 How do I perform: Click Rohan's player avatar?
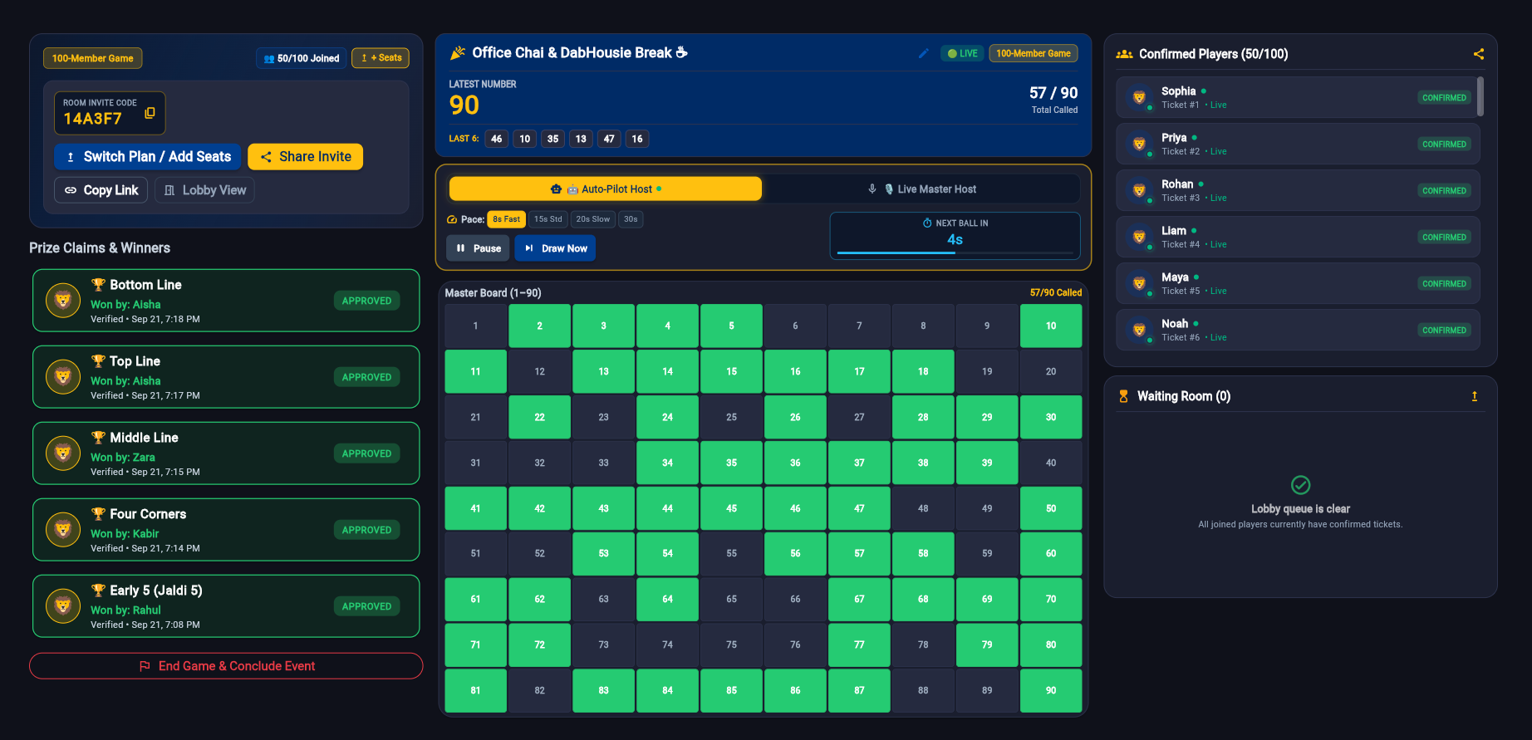click(x=1139, y=190)
